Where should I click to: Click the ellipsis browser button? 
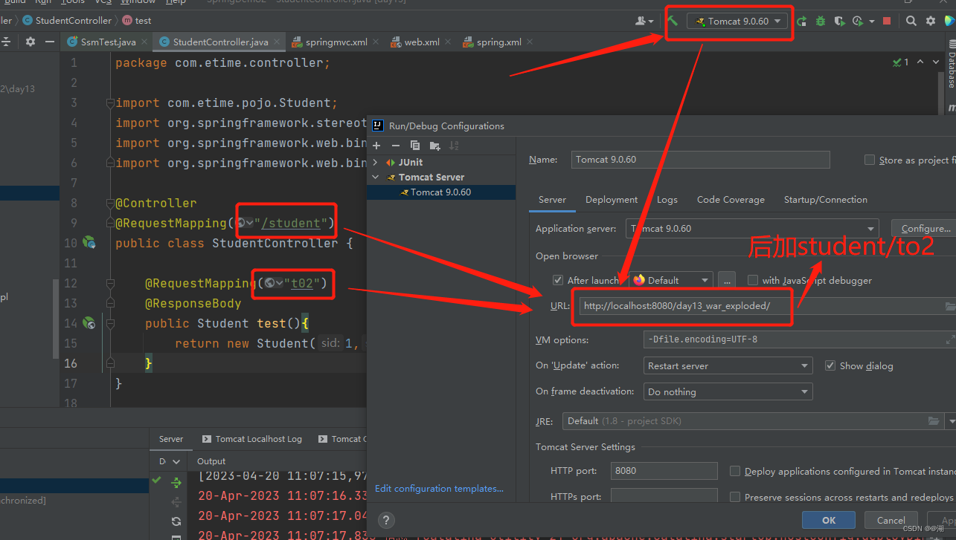727,280
